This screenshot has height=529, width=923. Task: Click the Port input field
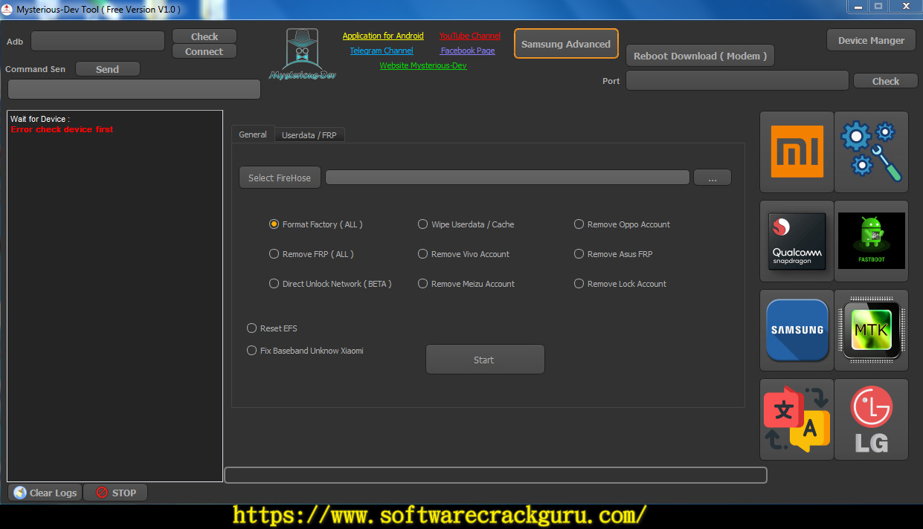click(737, 80)
